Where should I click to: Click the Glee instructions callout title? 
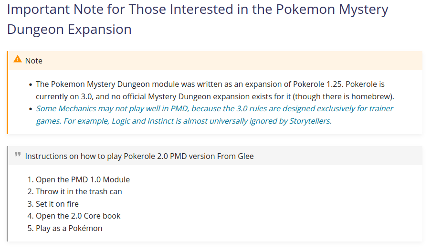(139, 156)
